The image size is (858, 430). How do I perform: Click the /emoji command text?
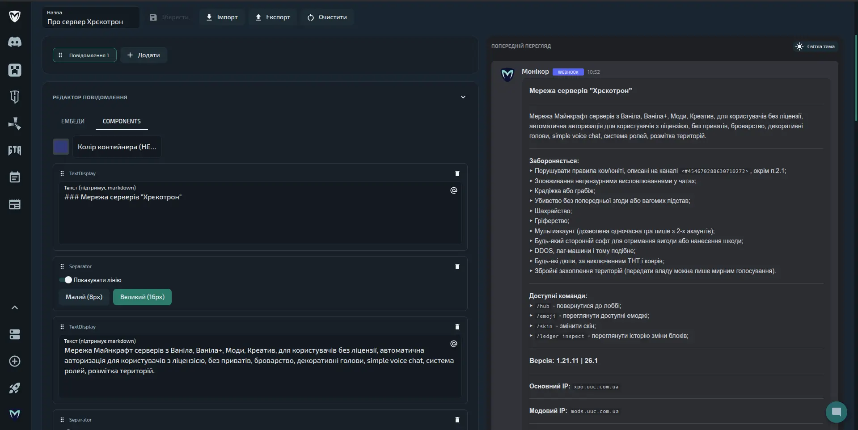[x=546, y=316]
